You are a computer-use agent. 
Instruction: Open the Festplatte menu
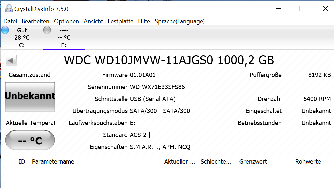(120, 21)
